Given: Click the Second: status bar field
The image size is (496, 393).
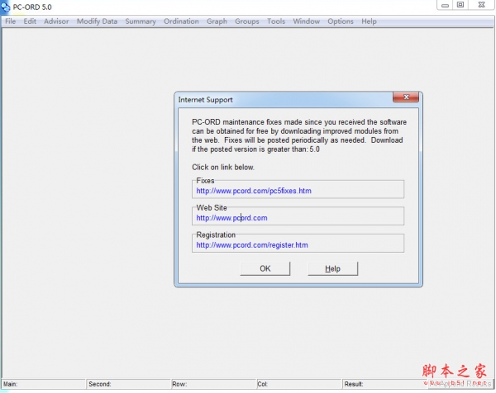Looking at the screenshot, I should pyautogui.click(x=128, y=384).
